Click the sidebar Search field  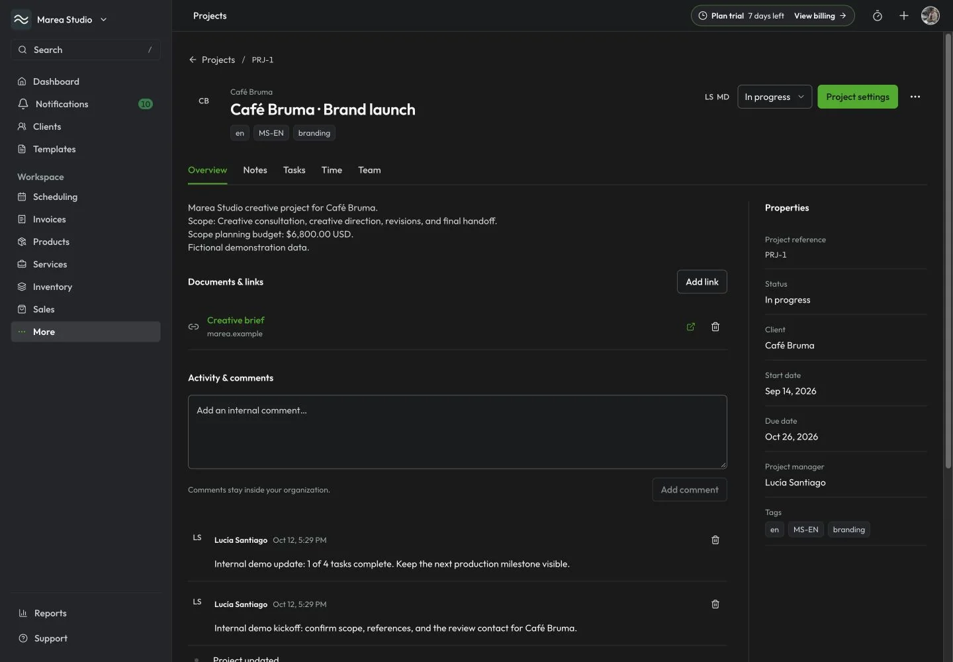point(86,50)
